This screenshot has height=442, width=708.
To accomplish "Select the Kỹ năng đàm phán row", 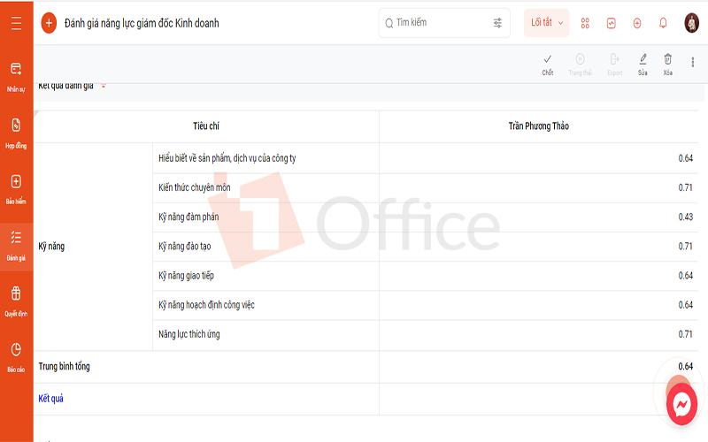I will click(x=426, y=217).
